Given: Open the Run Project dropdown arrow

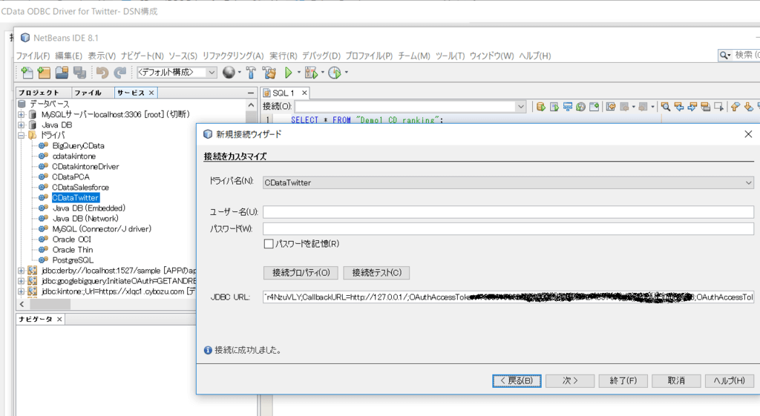Looking at the screenshot, I should pos(298,73).
